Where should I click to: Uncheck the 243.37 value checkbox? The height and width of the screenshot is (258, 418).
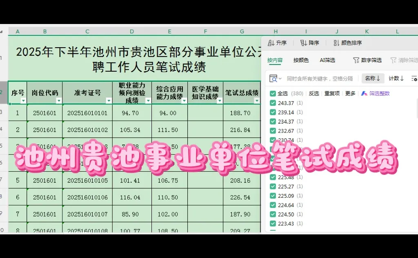click(272, 103)
